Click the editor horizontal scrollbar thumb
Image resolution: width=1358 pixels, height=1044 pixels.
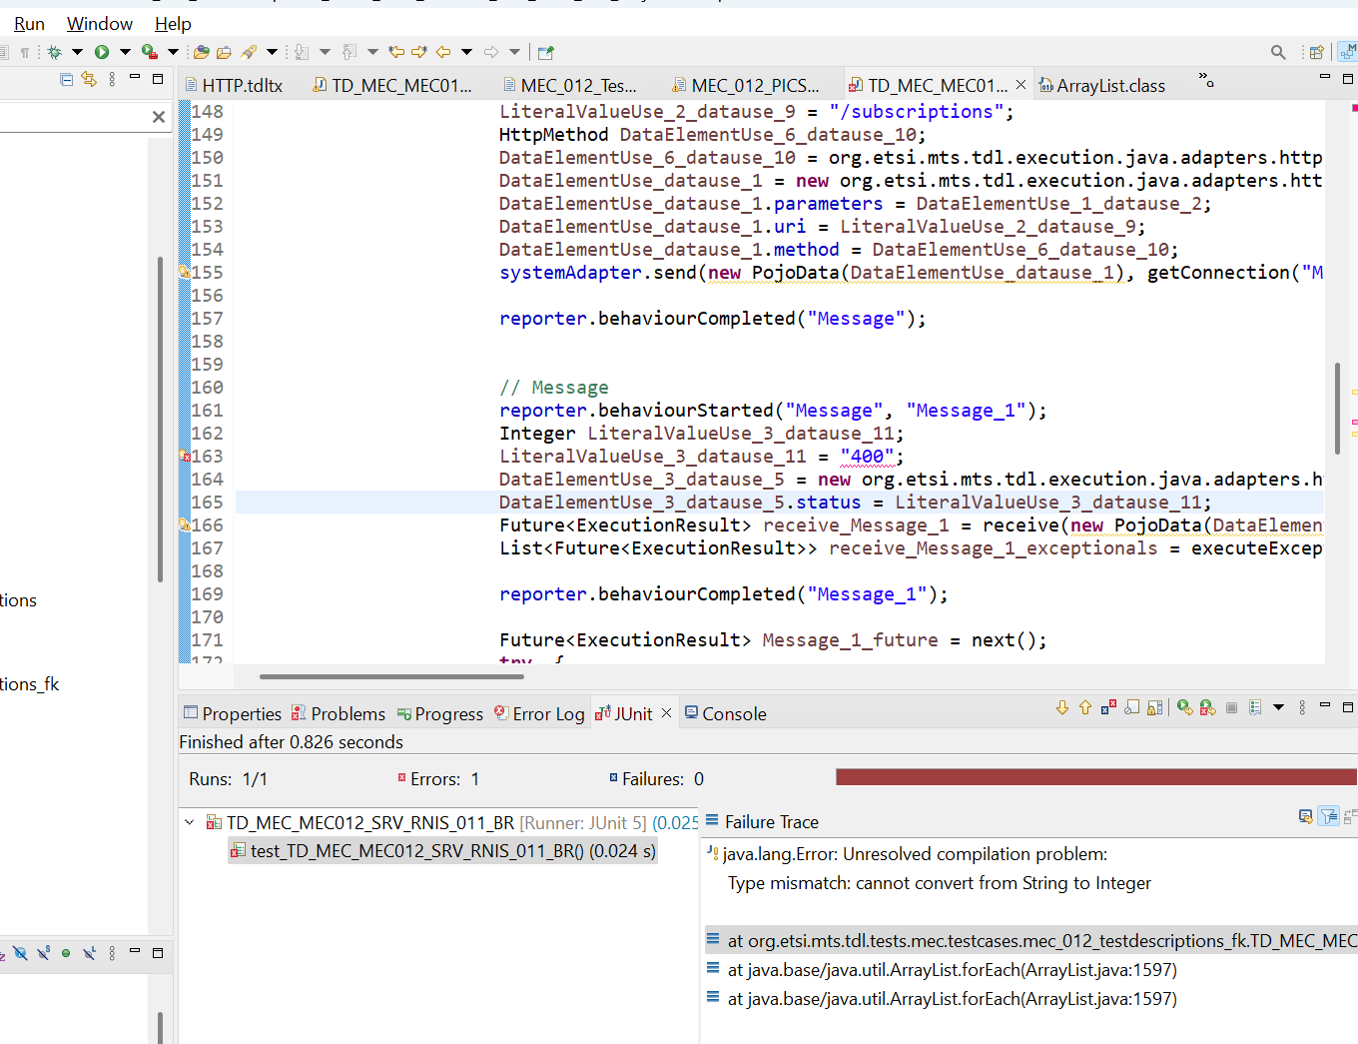click(391, 676)
